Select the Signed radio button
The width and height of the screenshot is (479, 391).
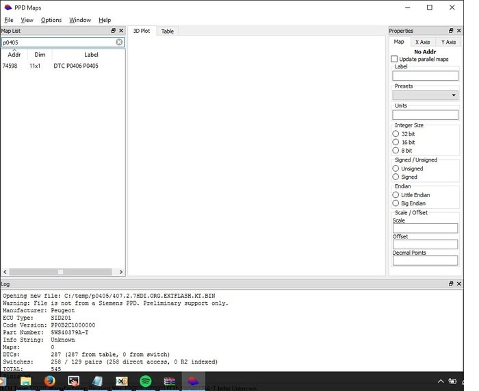click(x=396, y=177)
